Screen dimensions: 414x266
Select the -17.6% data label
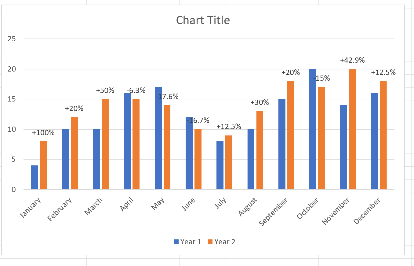point(167,97)
